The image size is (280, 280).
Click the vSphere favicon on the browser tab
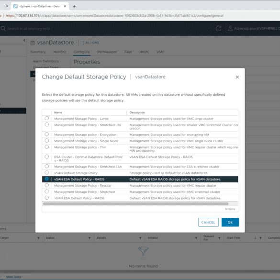(15, 6)
